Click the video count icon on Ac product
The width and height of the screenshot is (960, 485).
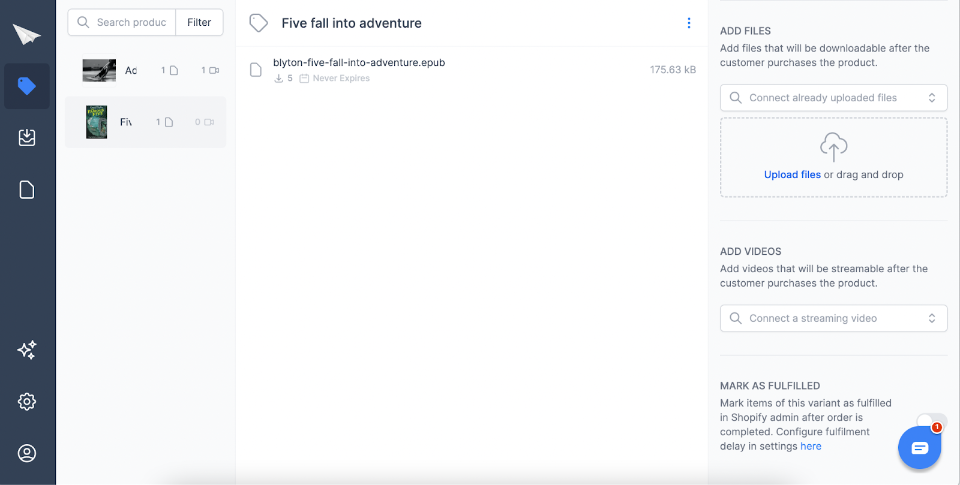click(214, 71)
